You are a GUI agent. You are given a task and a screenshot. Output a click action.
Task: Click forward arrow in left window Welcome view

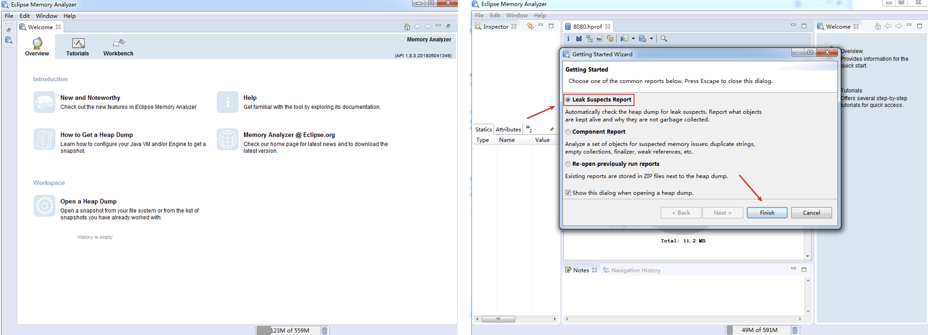point(428,27)
